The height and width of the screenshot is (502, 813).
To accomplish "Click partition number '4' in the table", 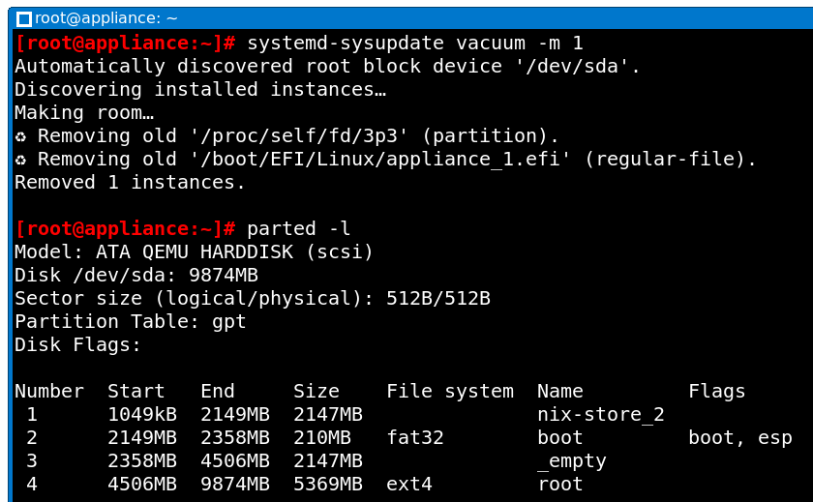I will [x=32, y=485].
